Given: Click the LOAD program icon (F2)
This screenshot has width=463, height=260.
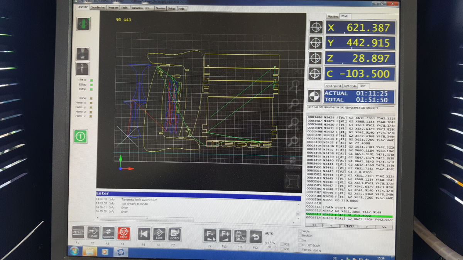Looking at the screenshot, I should [93, 233].
